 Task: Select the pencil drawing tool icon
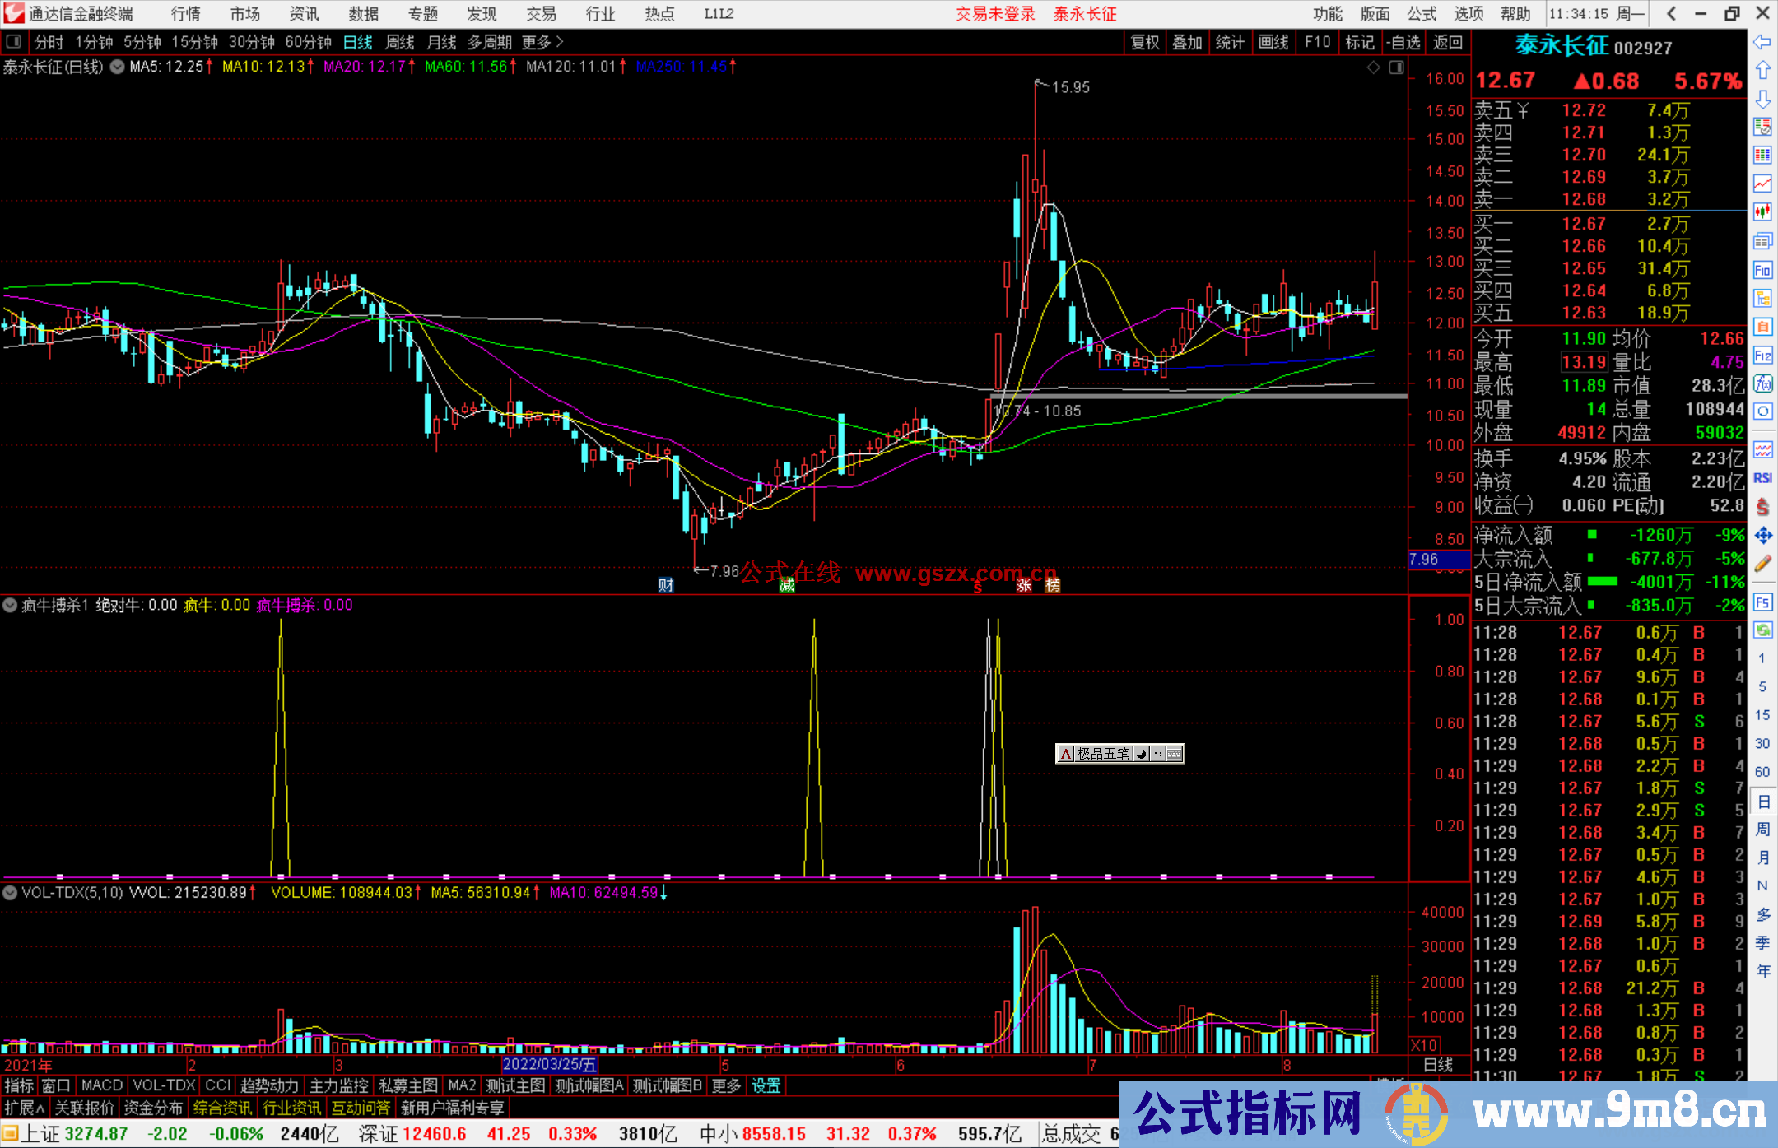tap(1762, 565)
